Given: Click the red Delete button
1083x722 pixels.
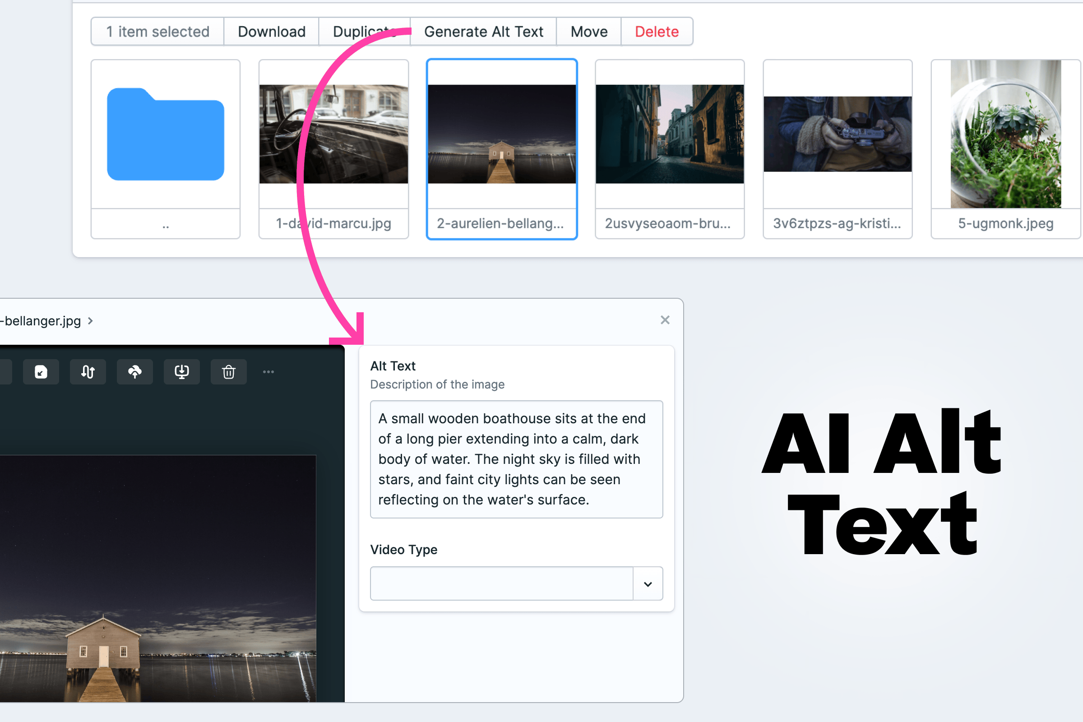Looking at the screenshot, I should click(x=657, y=31).
